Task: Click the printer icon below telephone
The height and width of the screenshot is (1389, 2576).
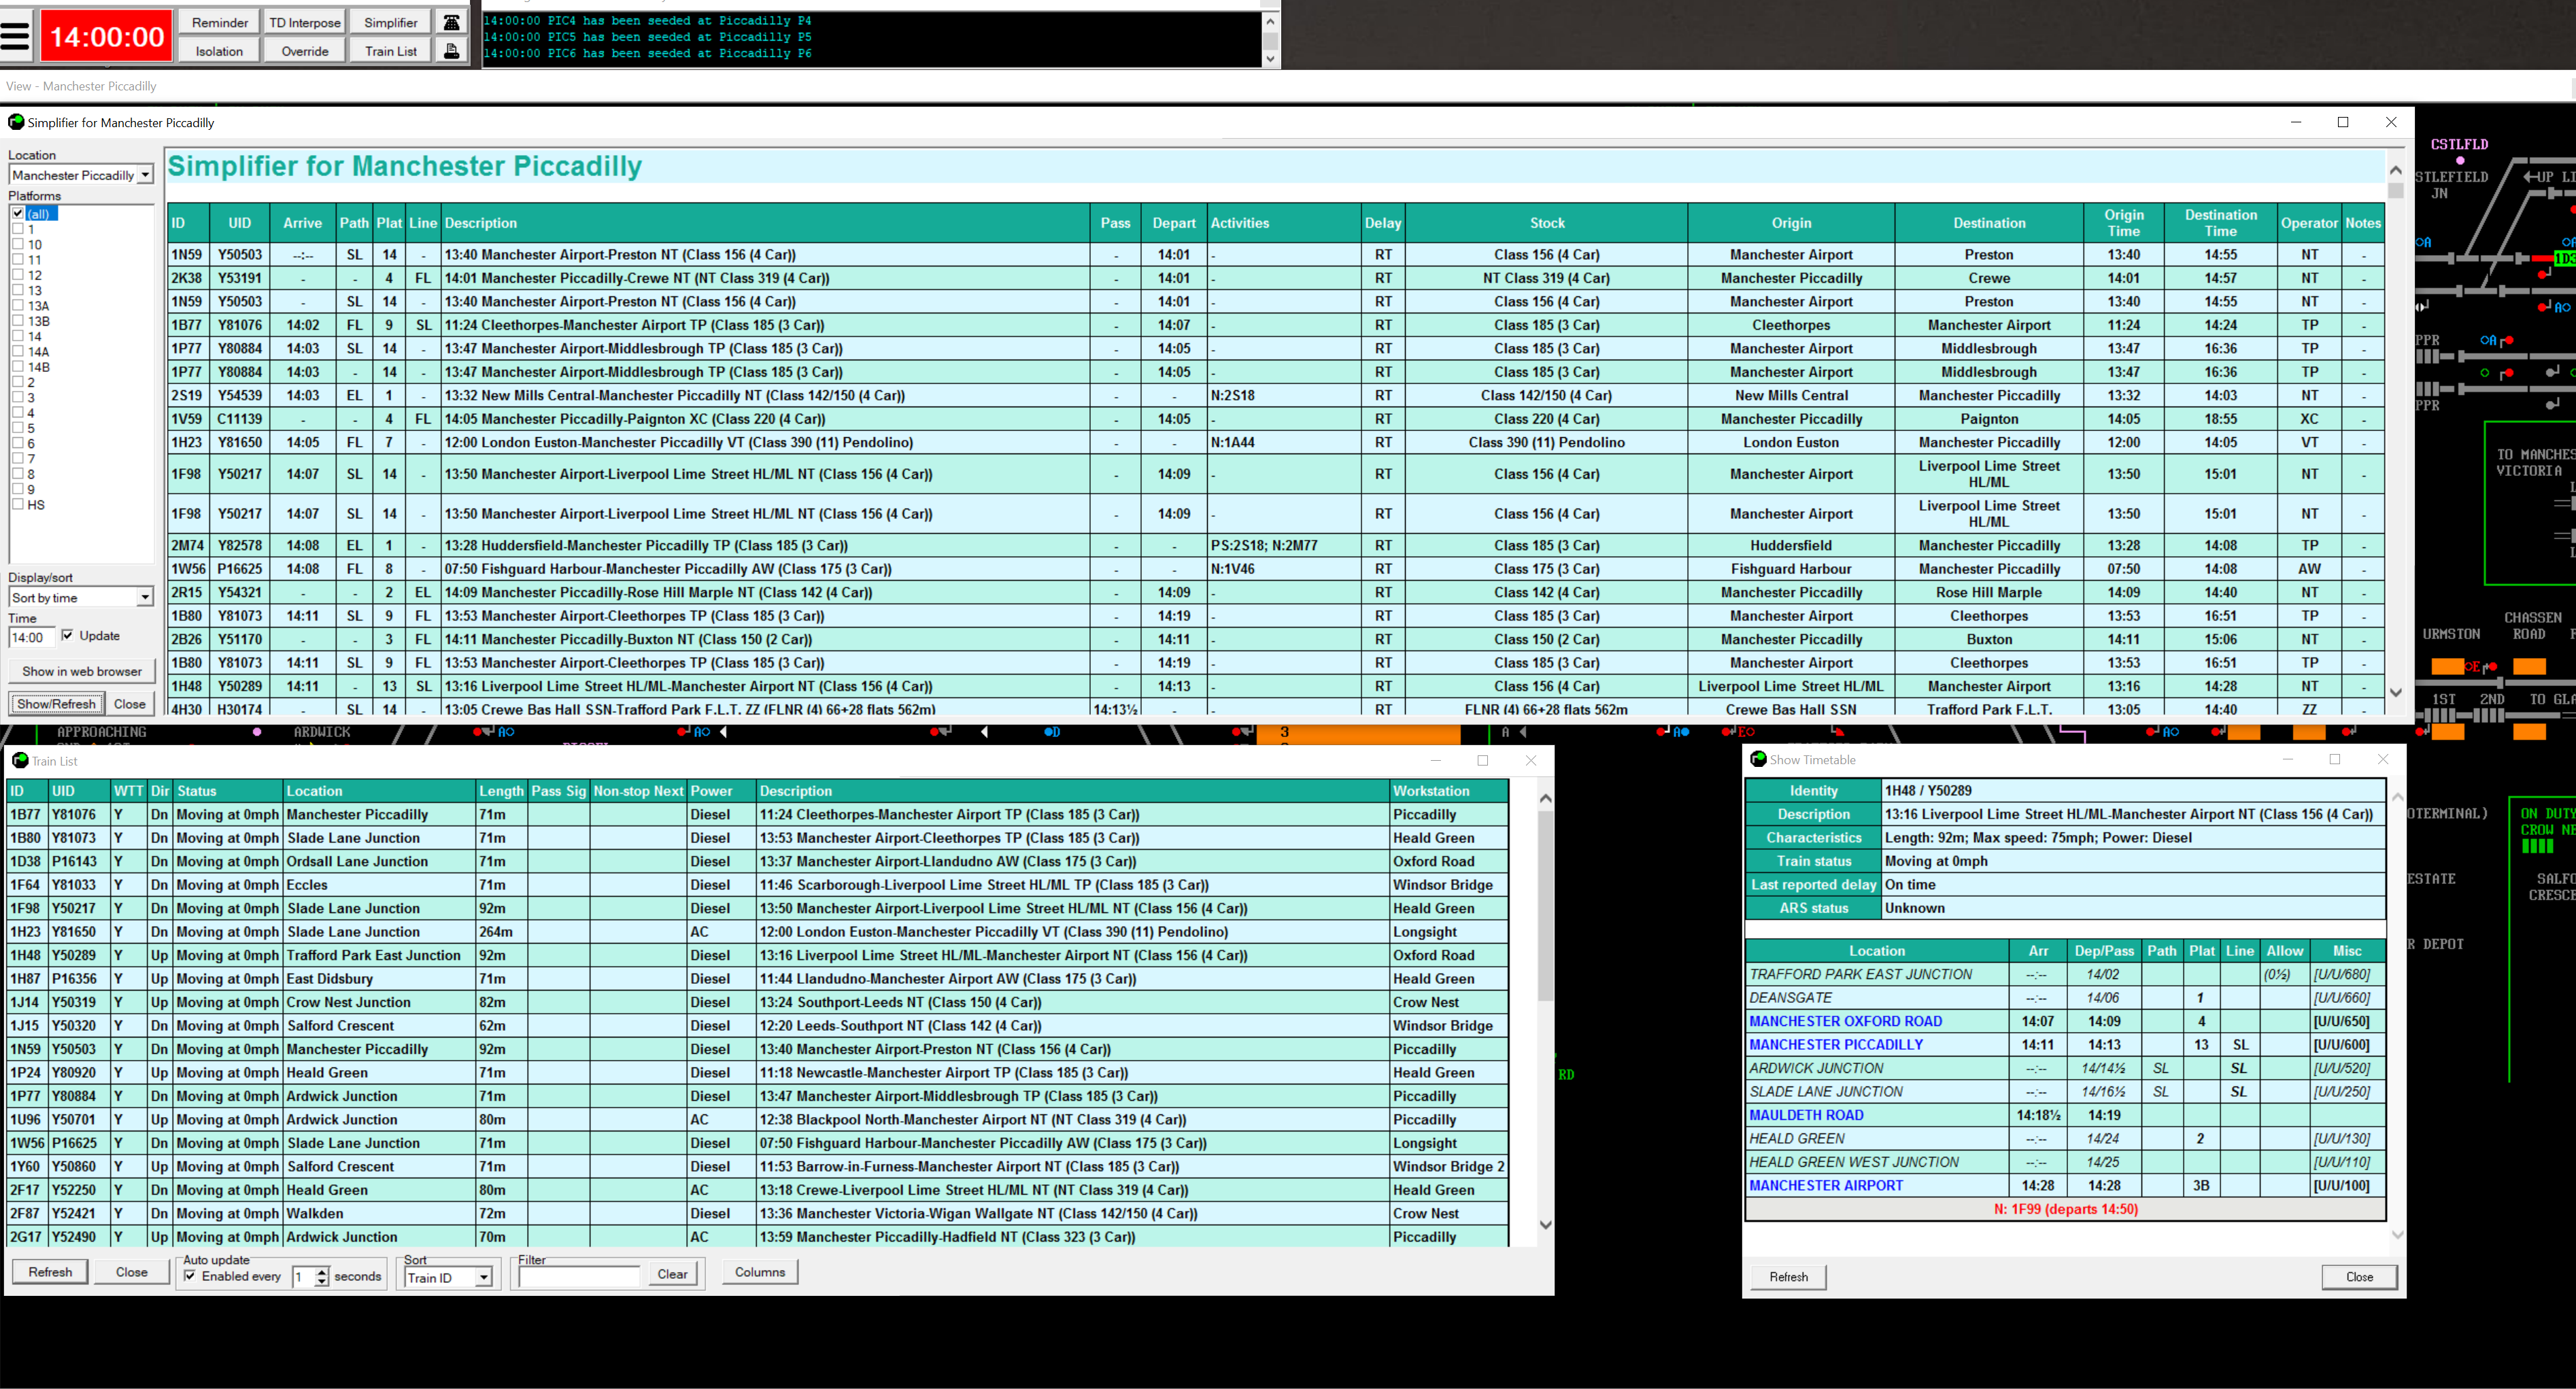Action: tap(452, 51)
